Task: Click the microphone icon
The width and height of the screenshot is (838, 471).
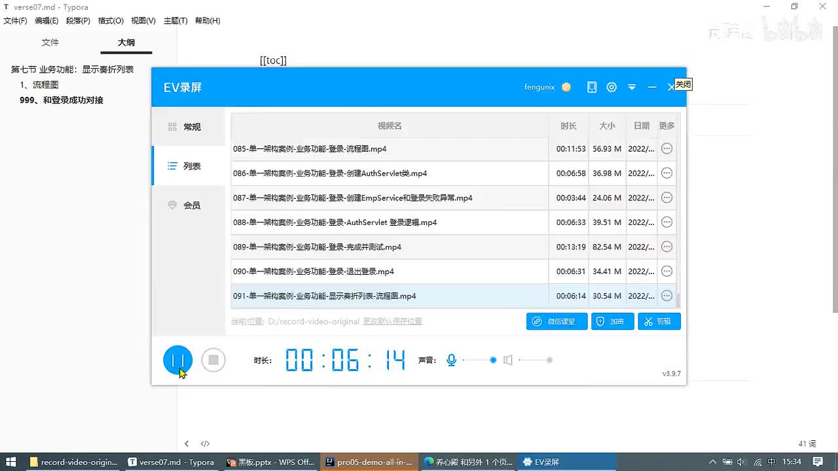Action: coord(451,360)
